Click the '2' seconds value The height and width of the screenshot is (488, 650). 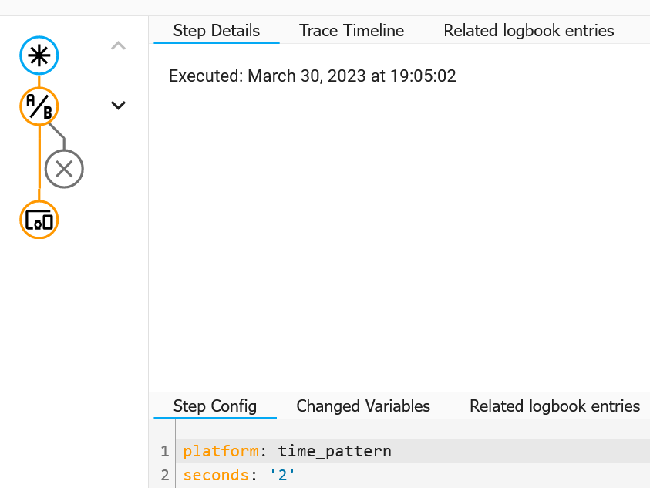(x=282, y=475)
